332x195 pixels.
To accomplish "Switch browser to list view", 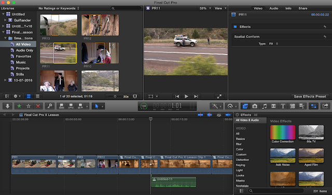I will coord(37,96).
